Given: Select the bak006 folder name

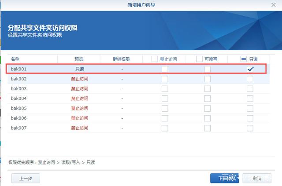Looking at the screenshot, I should click(x=19, y=118).
